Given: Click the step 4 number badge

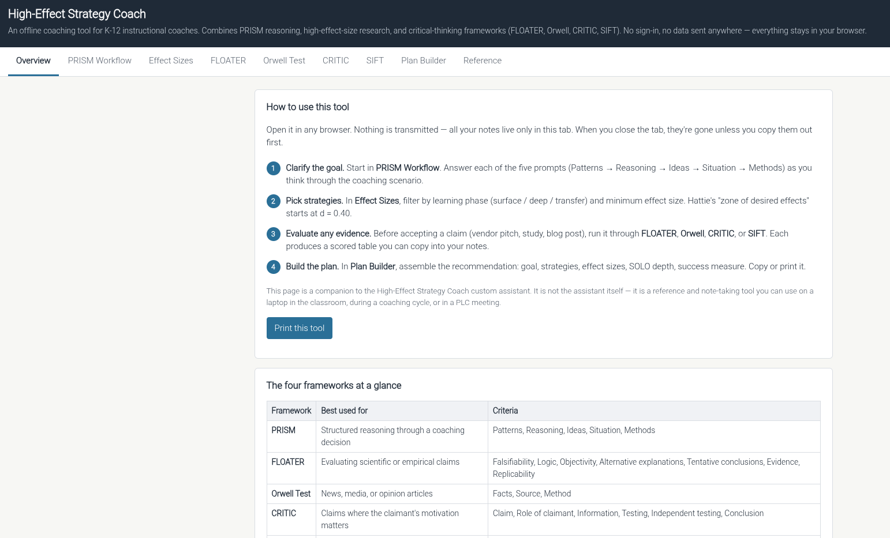Looking at the screenshot, I should click(x=273, y=267).
